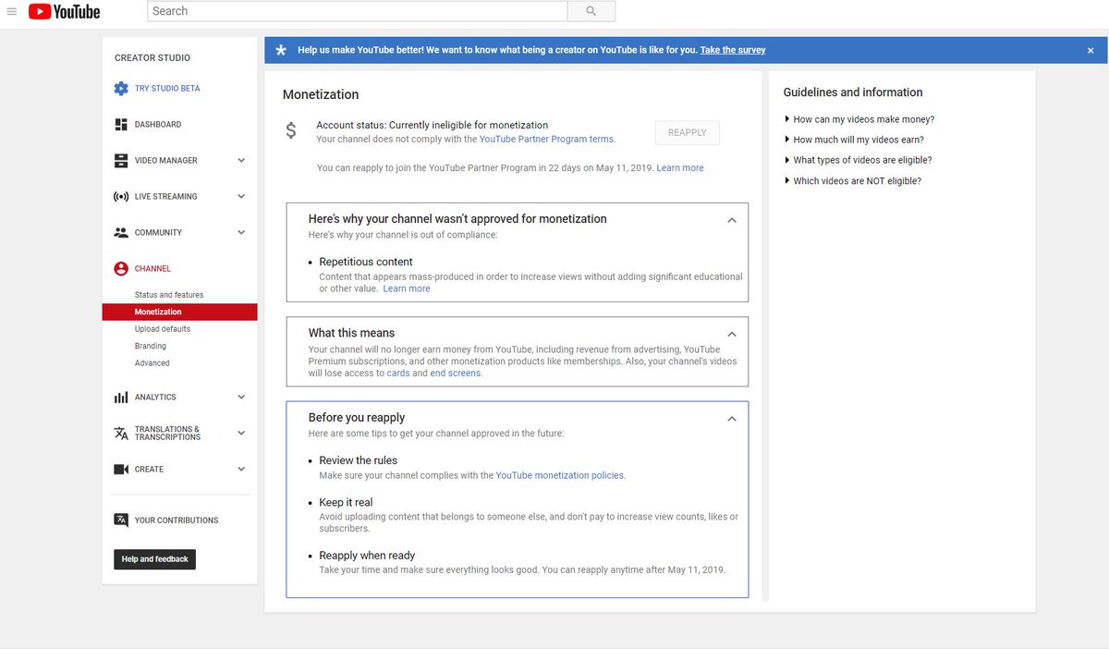Screen dimensions: 1109x649
Task: Click the star icon in survey banner
Action: coord(281,50)
